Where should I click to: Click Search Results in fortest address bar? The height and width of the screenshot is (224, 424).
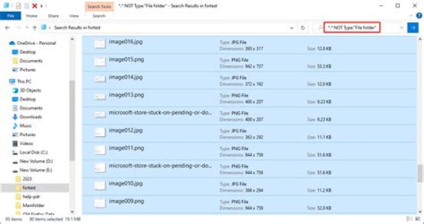pyautogui.click(x=77, y=28)
